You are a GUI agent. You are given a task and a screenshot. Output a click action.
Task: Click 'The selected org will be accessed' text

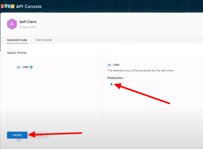(x=141, y=70)
